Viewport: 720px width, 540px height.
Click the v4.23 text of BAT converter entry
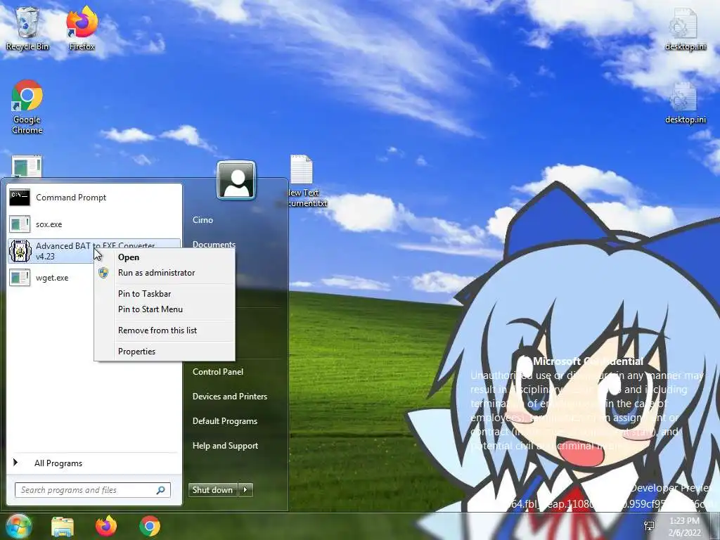click(46, 257)
